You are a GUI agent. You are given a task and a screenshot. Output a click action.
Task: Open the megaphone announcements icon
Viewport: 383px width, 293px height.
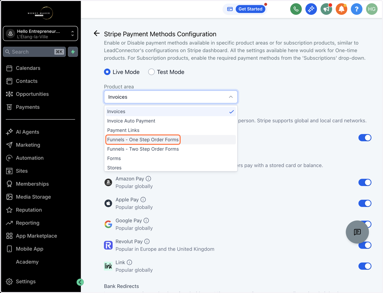[326, 9]
